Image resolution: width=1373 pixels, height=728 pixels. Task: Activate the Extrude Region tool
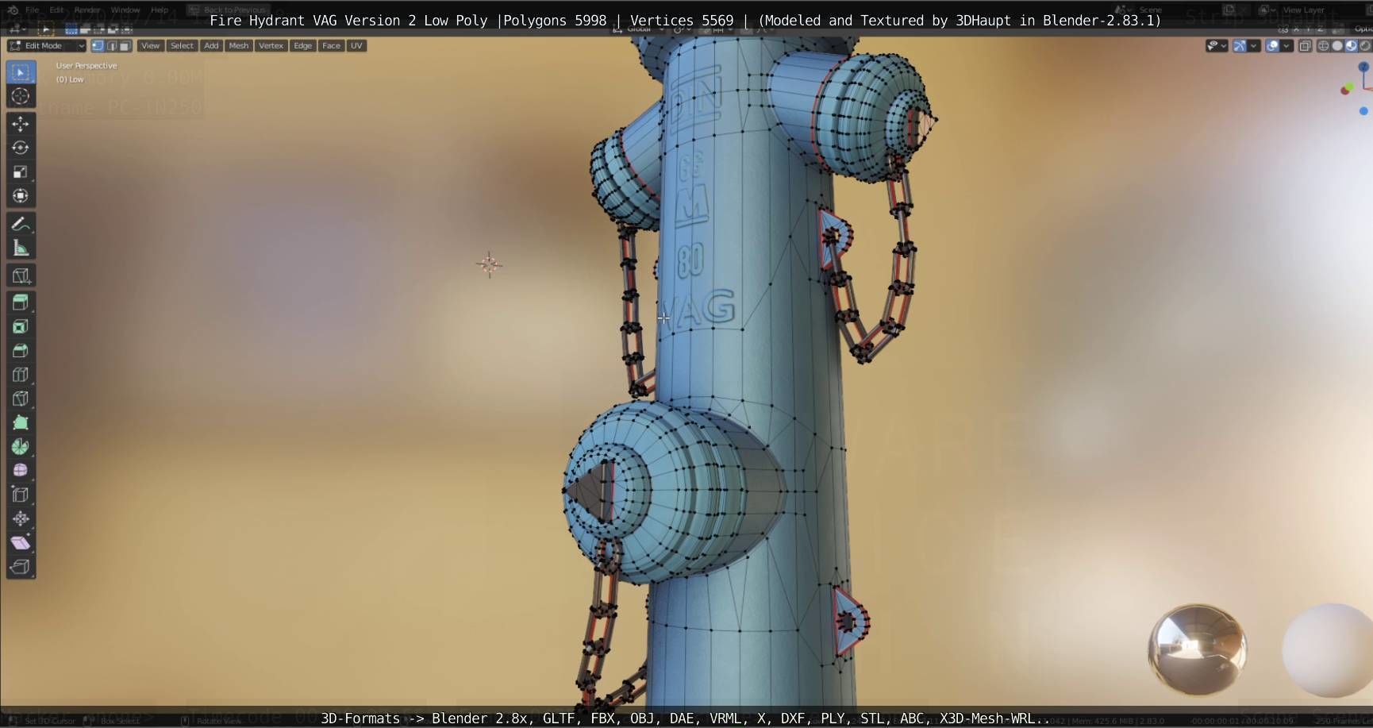(21, 302)
